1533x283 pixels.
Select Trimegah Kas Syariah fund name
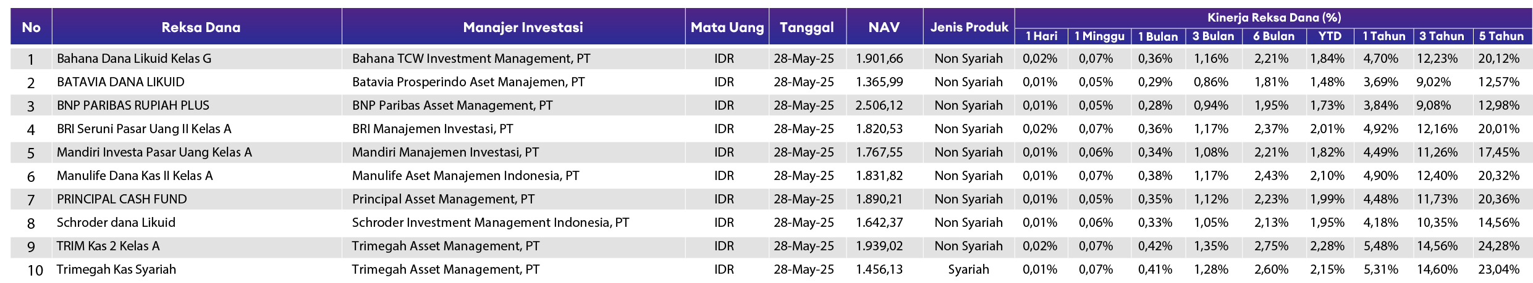tap(116, 269)
